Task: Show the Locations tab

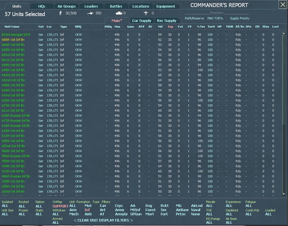Action: click(x=141, y=6)
